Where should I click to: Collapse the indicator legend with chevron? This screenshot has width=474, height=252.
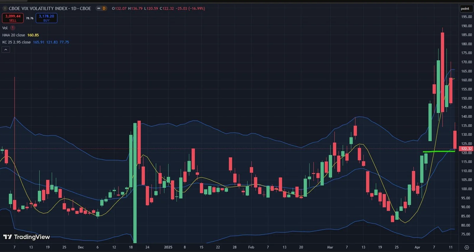6,50
